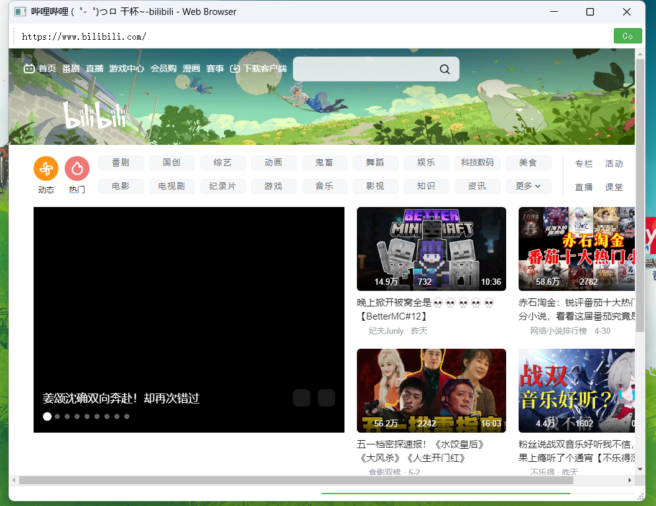This screenshot has height=506, width=656.
Task: Select the ninth carousel dot indicator
Action: coord(127,416)
